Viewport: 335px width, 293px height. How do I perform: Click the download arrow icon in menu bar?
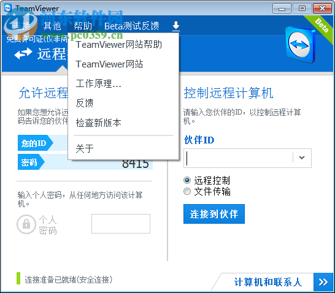click(176, 26)
